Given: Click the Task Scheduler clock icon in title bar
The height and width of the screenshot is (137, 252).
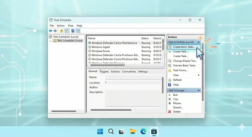Looking at the screenshot, I should coord(51,20).
